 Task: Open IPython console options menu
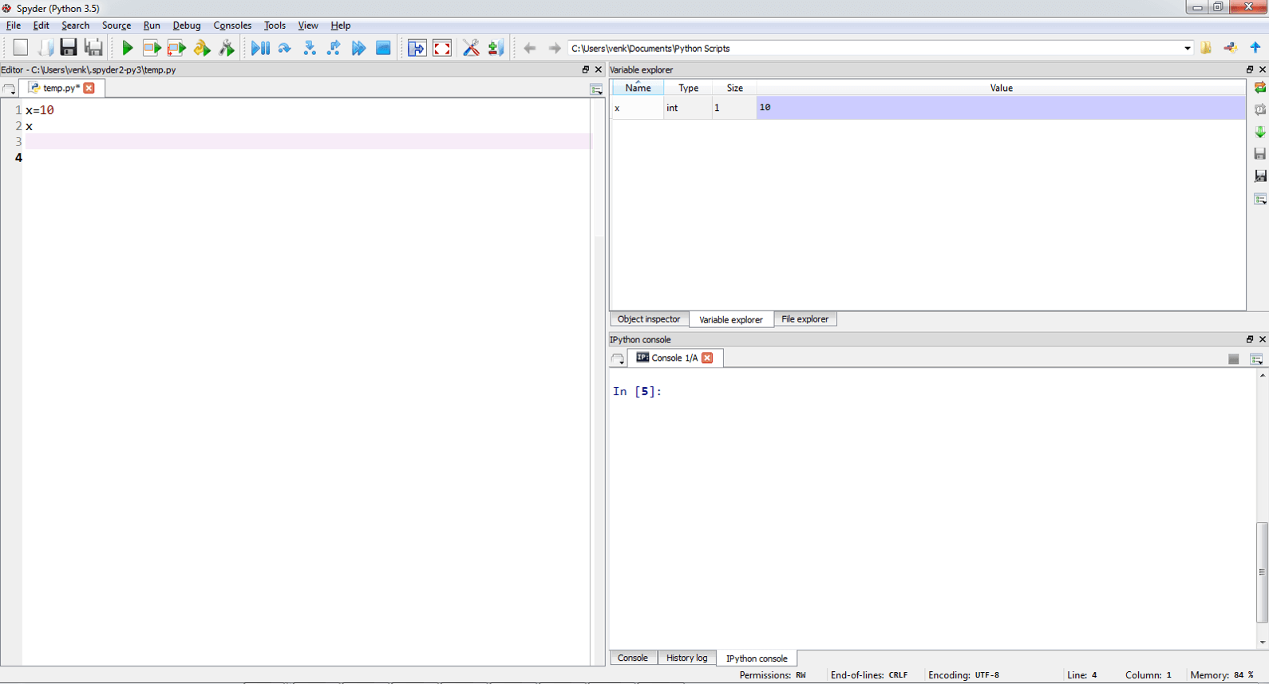(1256, 359)
